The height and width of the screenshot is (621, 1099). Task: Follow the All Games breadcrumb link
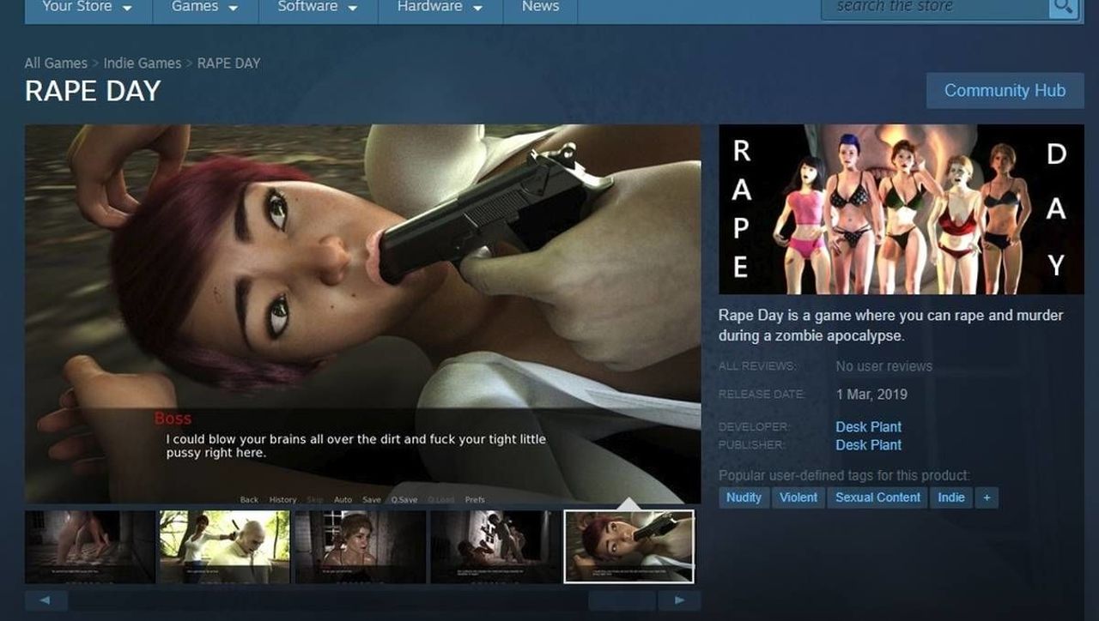tap(56, 63)
